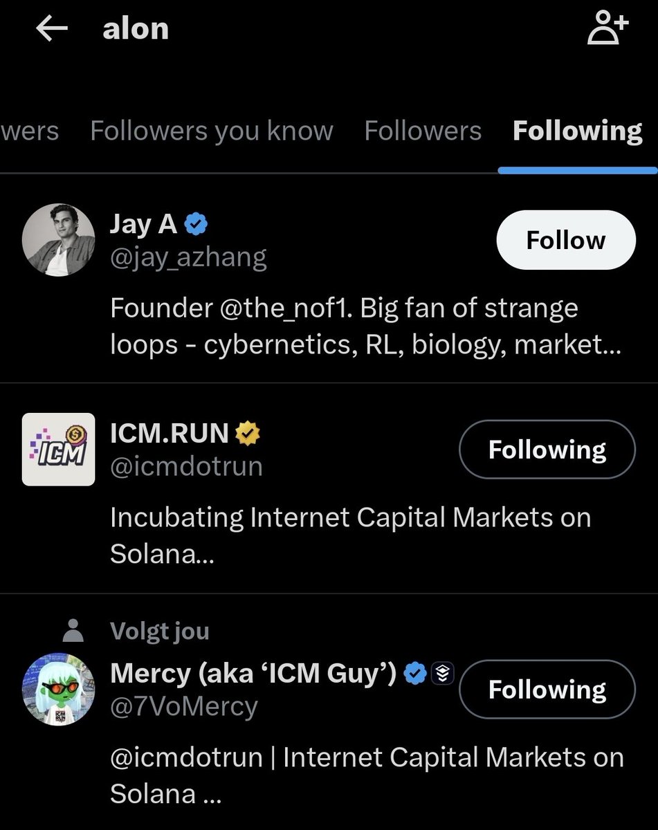This screenshot has height=830, width=658.
Task: Tap Mercy's blue verified badge
Action: tap(414, 673)
